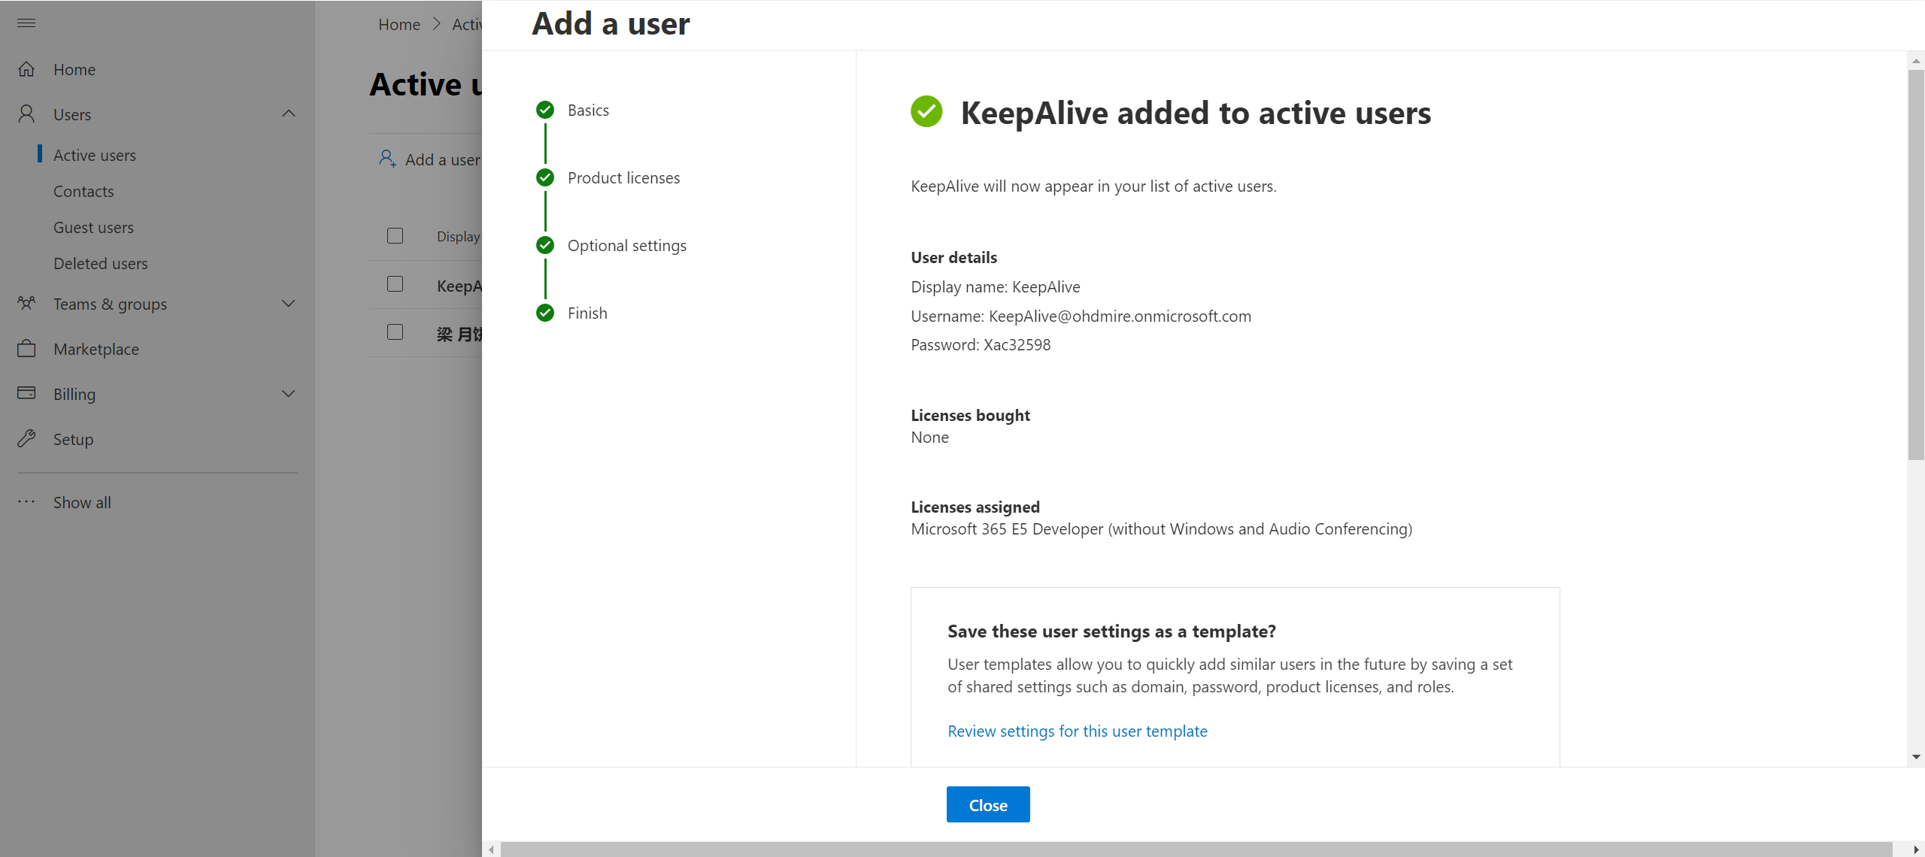Click the Close button on the panel
Viewport: 1925px width, 857px height.
pyautogui.click(x=987, y=804)
